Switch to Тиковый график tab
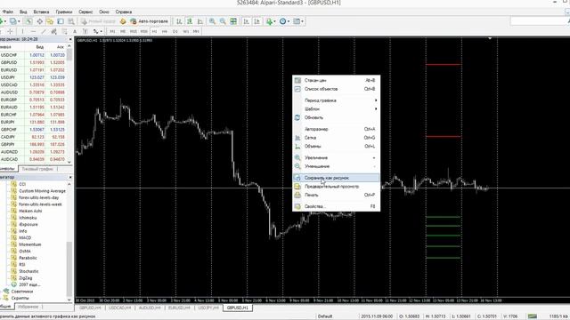Screen dimensions: 570x320 tap(37, 169)
